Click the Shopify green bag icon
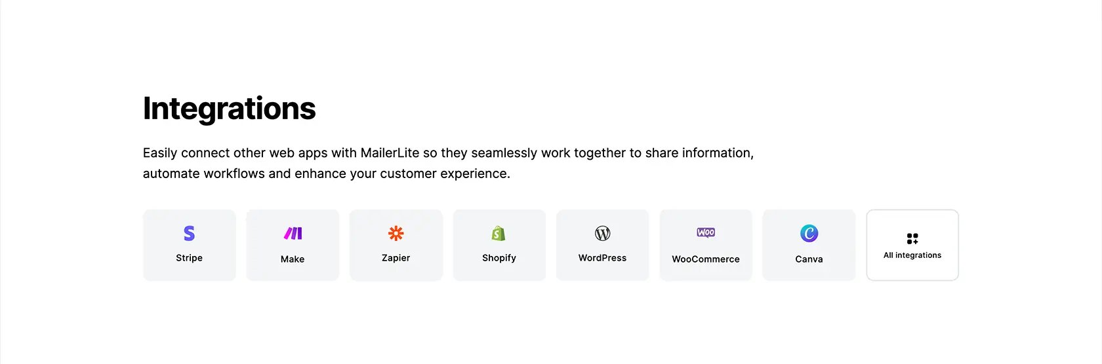This screenshot has height=364, width=1102. (x=499, y=233)
